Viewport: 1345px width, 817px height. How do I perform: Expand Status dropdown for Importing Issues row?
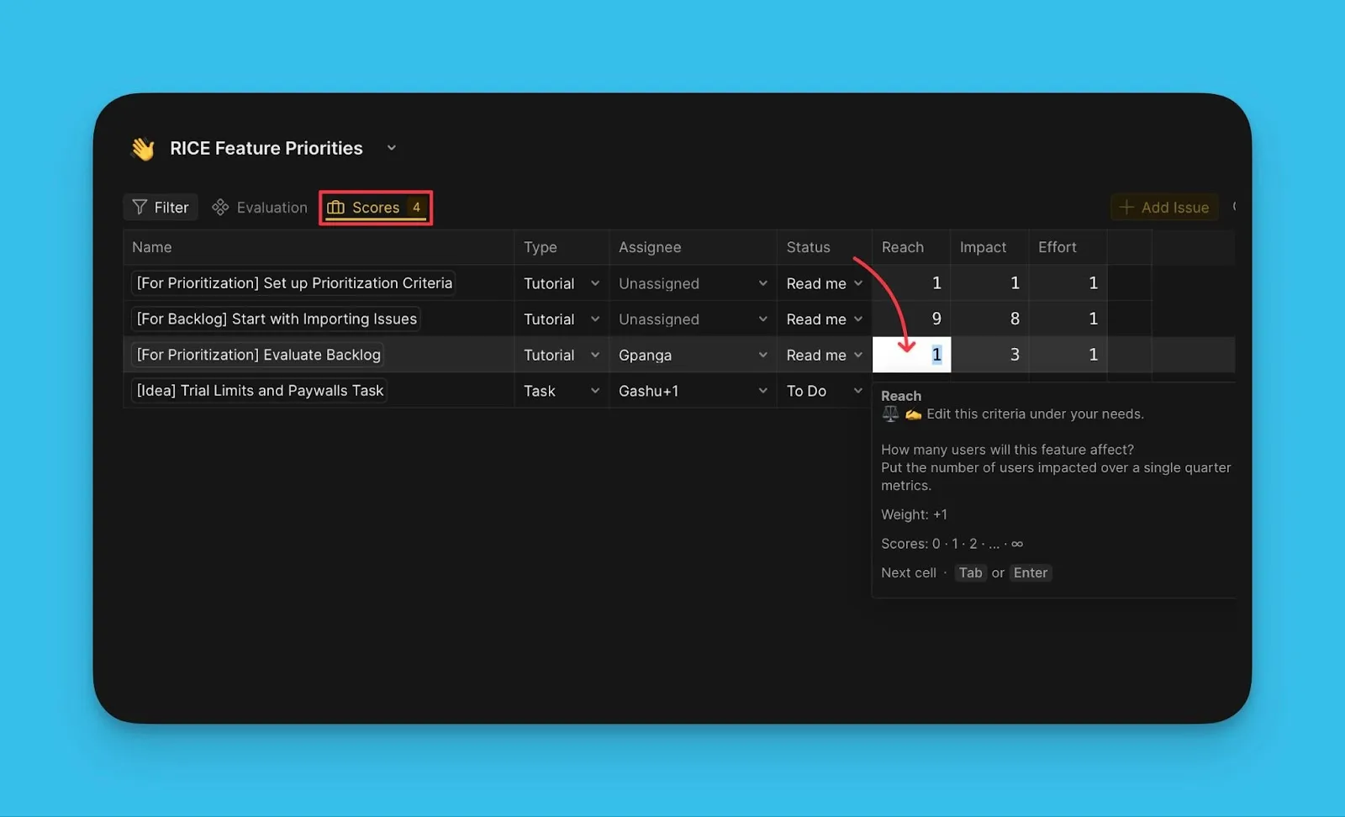(x=857, y=319)
